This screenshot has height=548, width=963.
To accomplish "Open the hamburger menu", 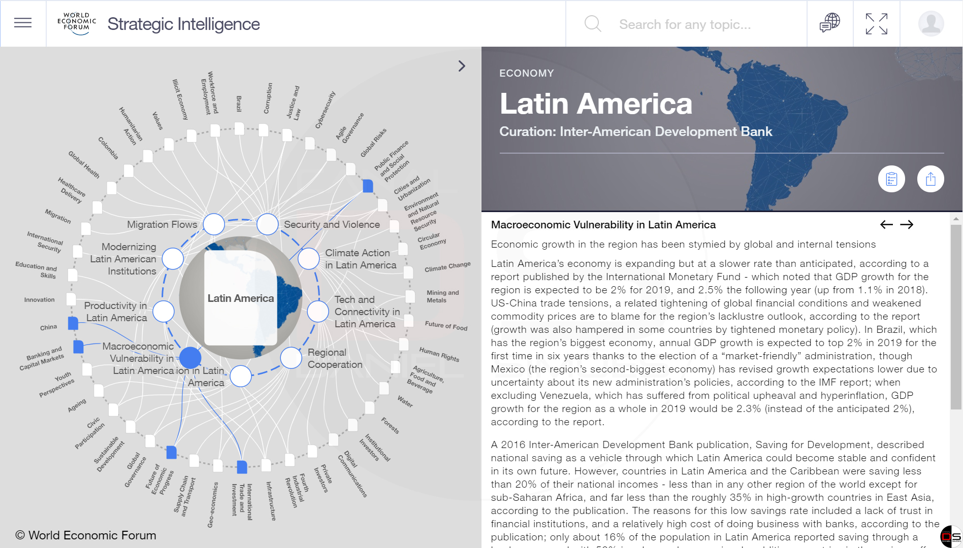I will (23, 23).
